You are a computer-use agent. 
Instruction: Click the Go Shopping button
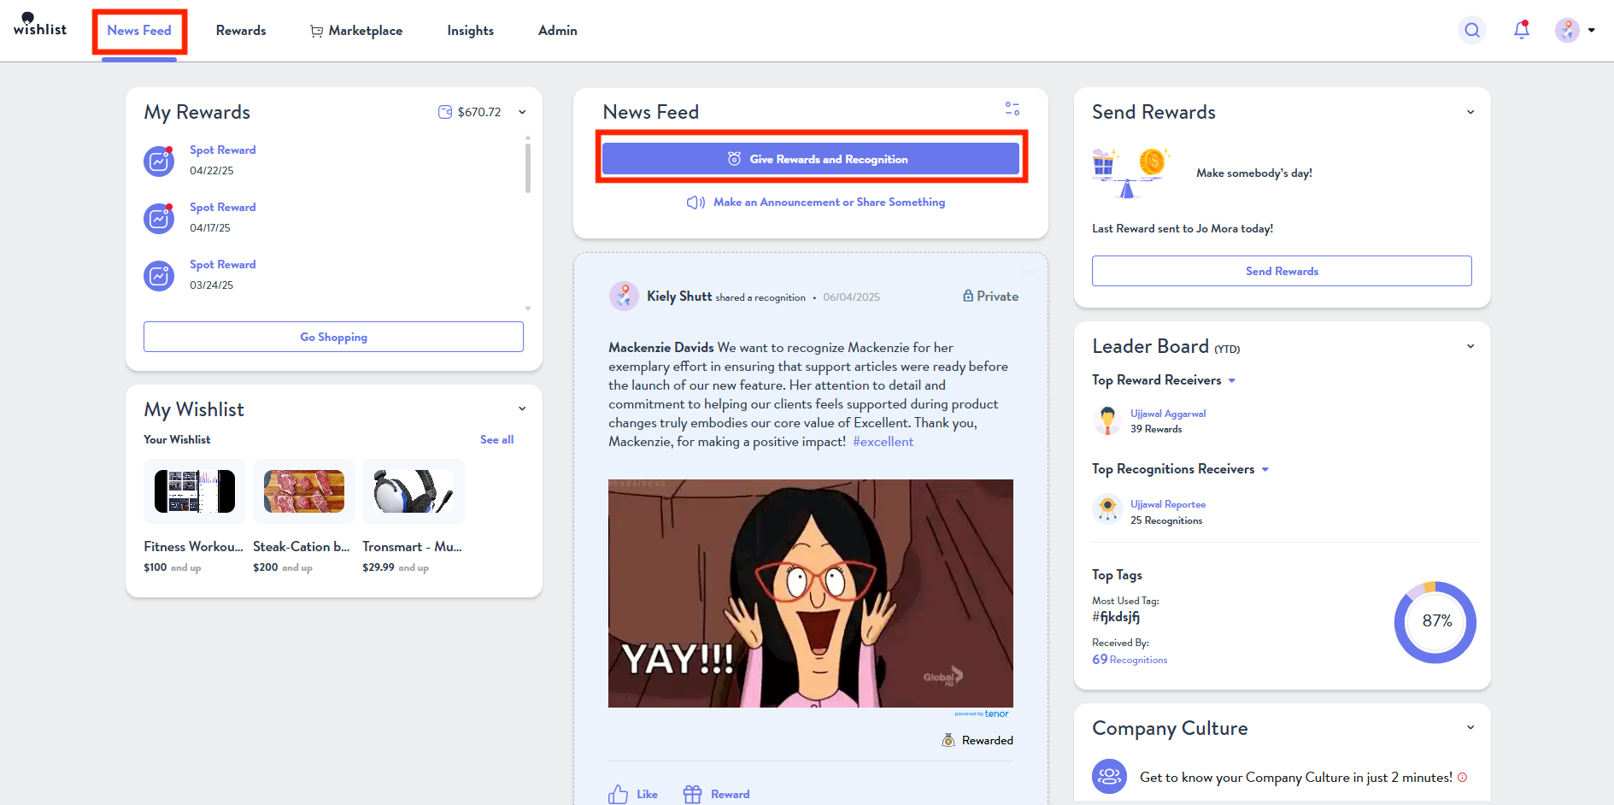(x=333, y=337)
